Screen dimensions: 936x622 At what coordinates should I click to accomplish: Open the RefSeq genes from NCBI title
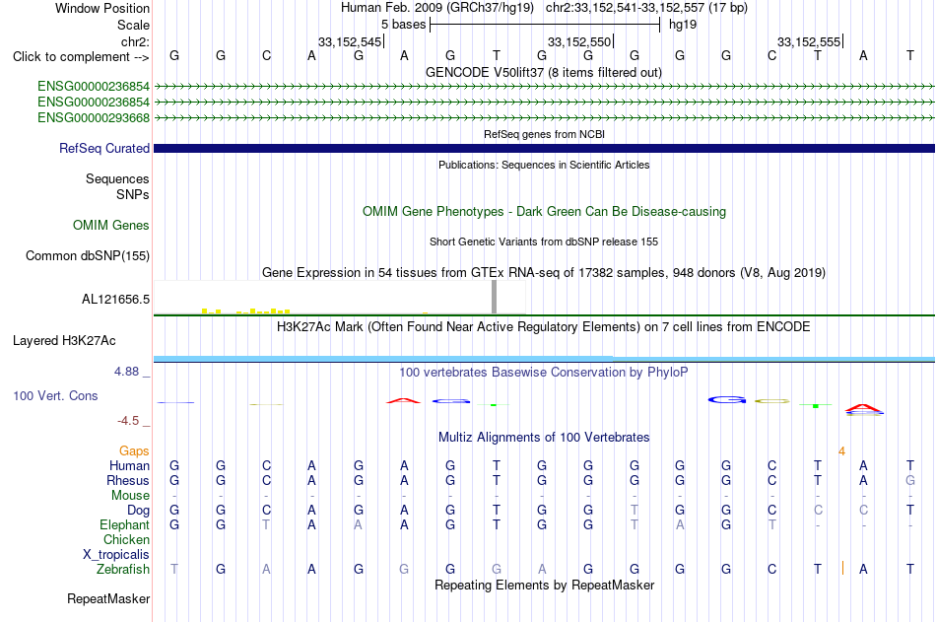pos(544,134)
